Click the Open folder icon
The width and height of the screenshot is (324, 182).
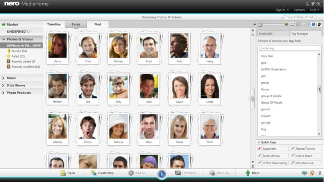(63, 173)
